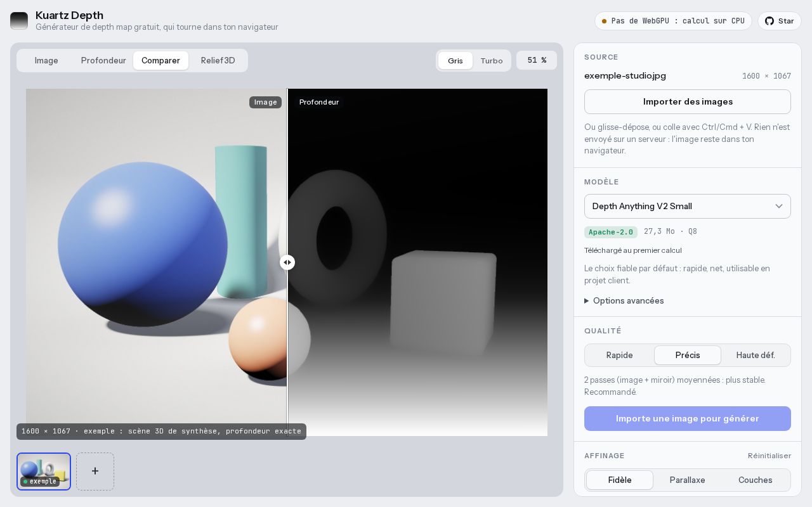
Task: Click the Profondeur label on the comparison view
Action: [x=319, y=102]
